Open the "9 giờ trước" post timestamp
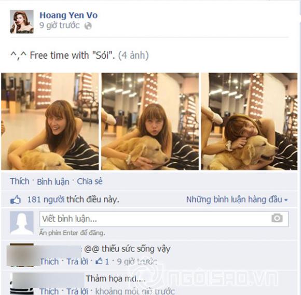Screen dimensions: 301x295 59,25
